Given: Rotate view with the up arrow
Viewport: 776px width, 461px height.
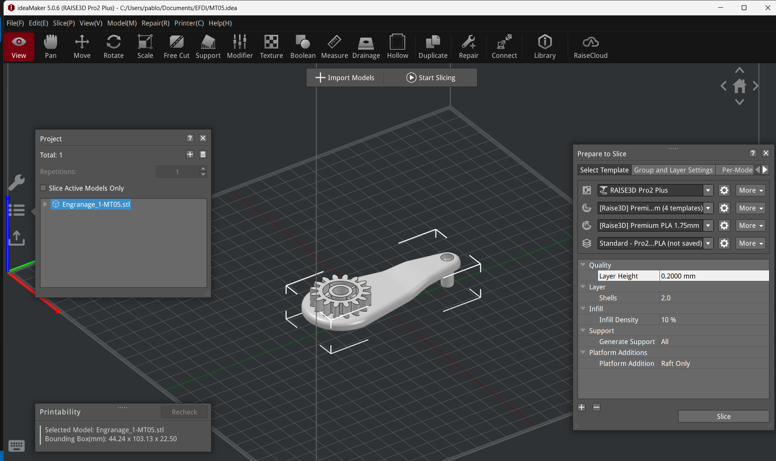Looking at the screenshot, I should tap(740, 70).
